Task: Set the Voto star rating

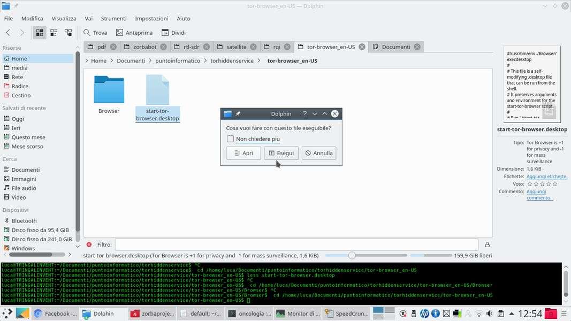Action: coord(542,184)
